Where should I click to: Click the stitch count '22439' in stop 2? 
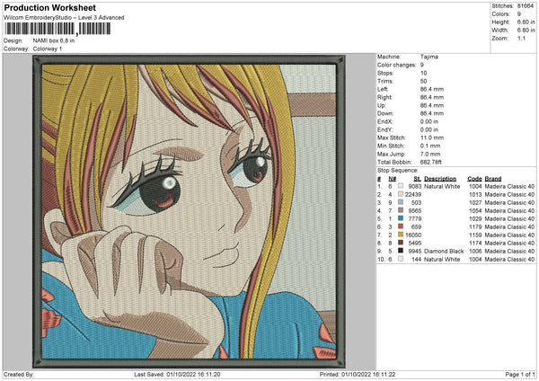click(x=413, y=194)
